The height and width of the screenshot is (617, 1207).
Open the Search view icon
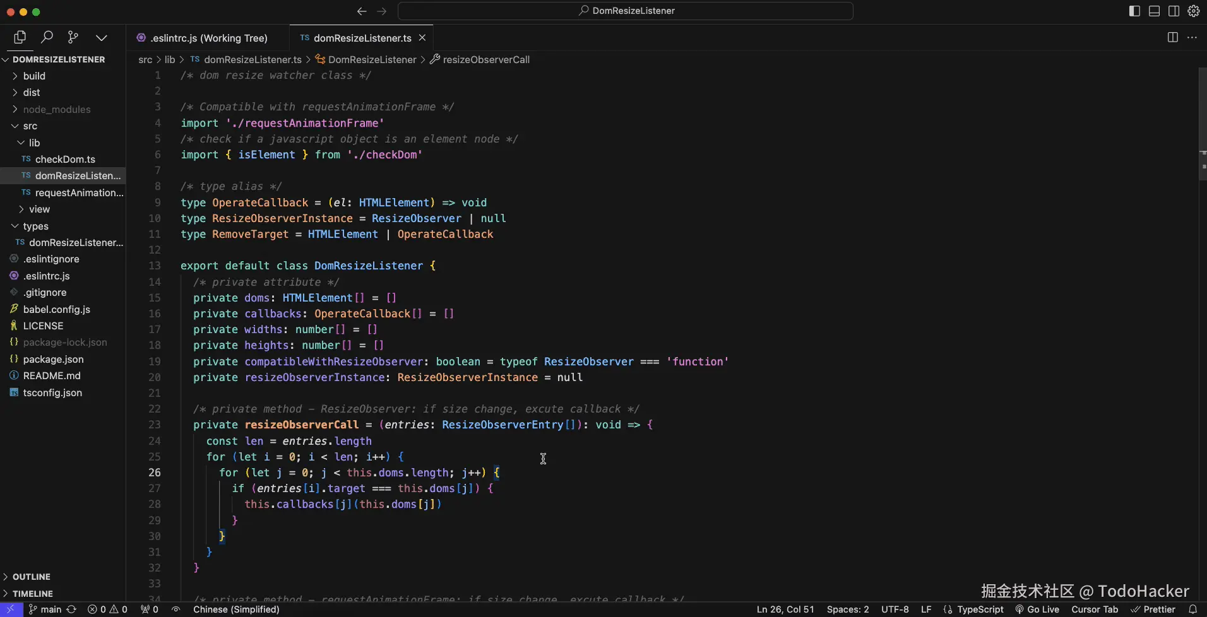(47, 38)
